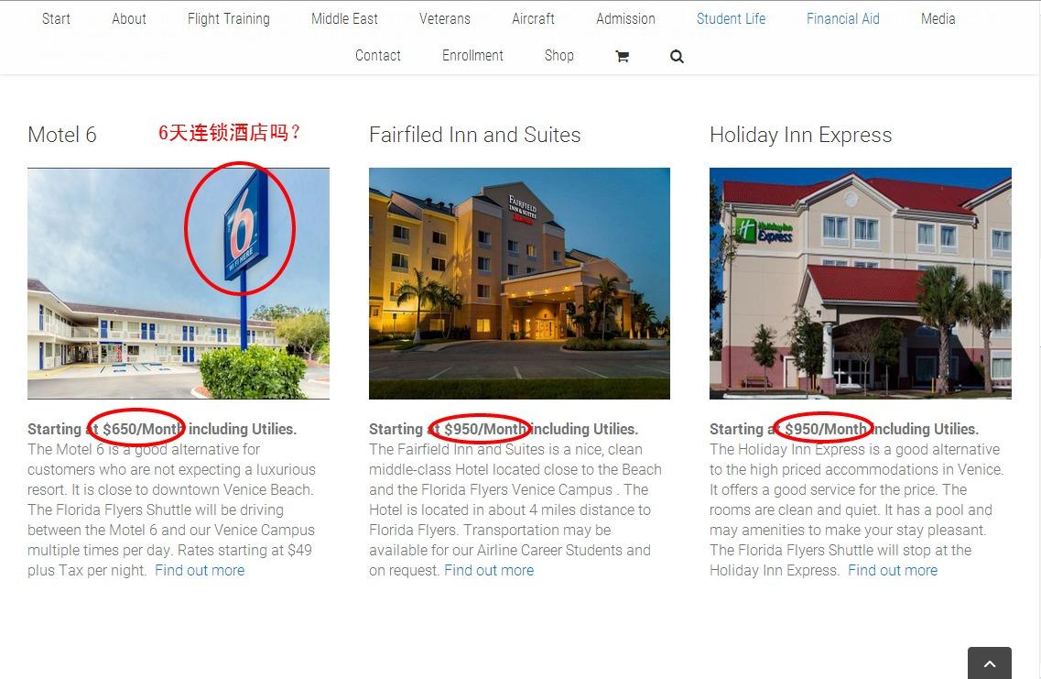Go to the Contact page
This screenshot has width=1041, height=679.
pyautogui.click(x=378, y=56)
